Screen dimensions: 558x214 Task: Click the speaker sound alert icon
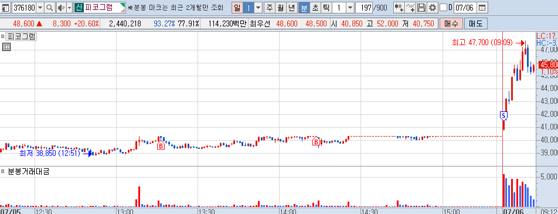(60, 8)
